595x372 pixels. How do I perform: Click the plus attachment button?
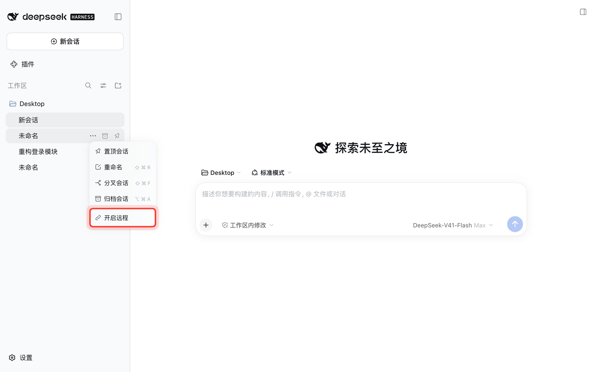tap(206, 225)
